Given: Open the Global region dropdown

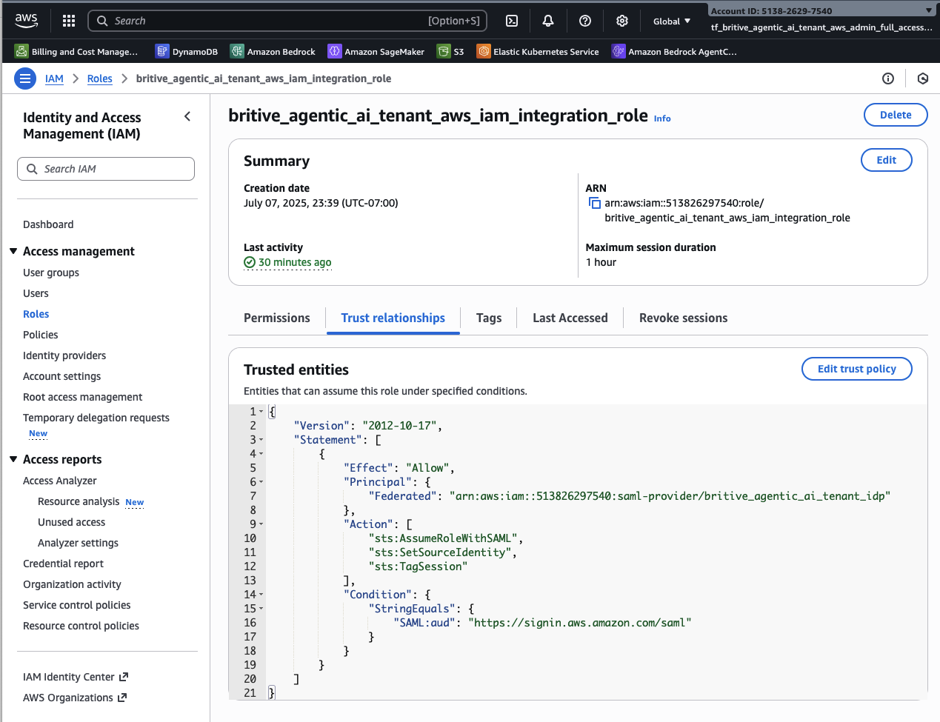Looking at the screenshot, I should coord(672,21).
